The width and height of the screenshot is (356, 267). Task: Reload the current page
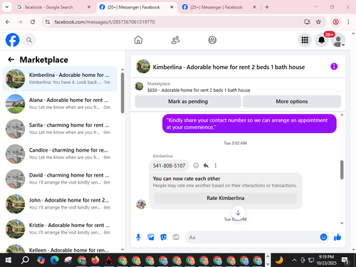coord(33,22)
